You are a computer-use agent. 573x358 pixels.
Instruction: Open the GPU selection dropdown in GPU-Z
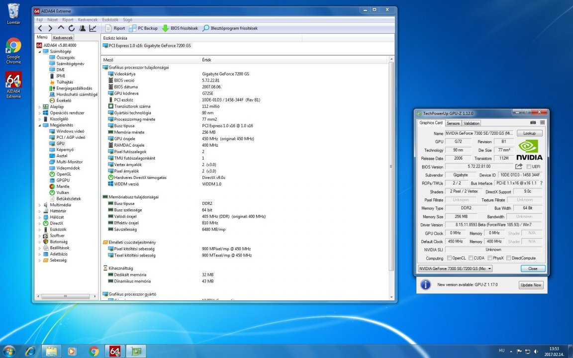coord(489,268)
